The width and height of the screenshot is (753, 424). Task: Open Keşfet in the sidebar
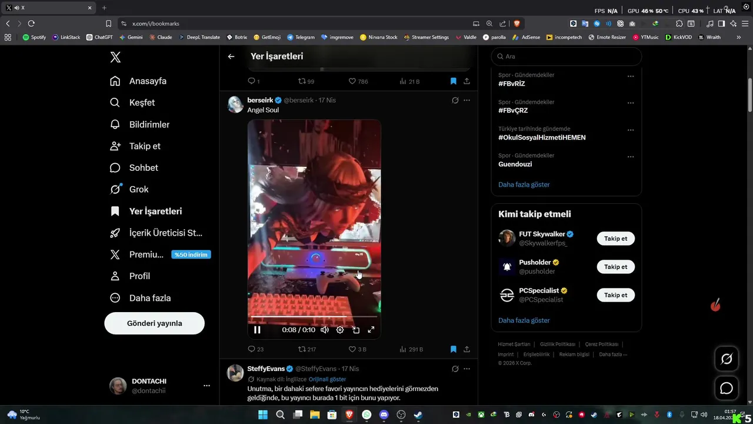132,102
